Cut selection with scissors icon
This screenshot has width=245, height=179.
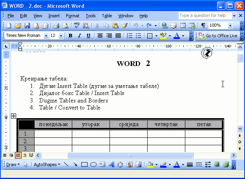[97, 26]
